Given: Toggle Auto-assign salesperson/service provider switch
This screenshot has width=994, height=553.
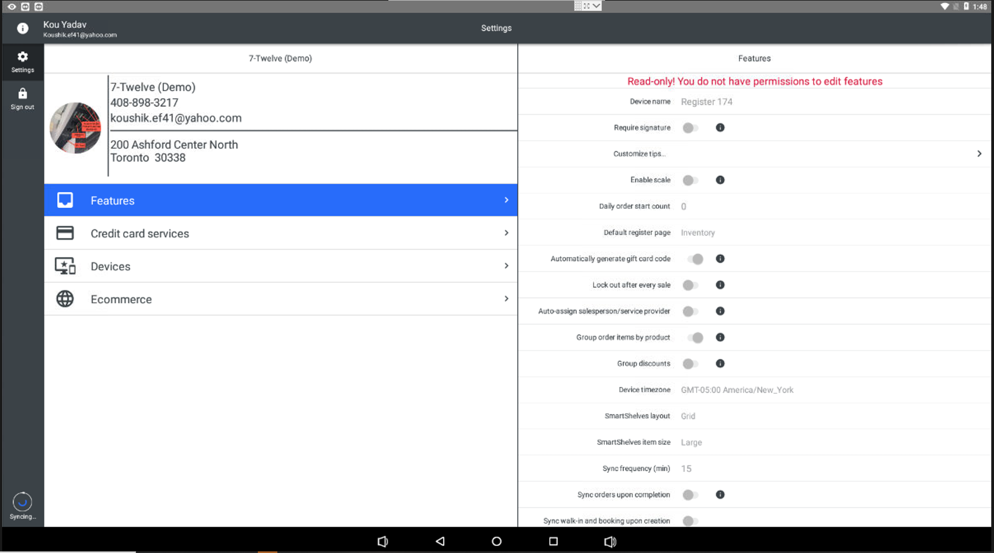Looking at the screenshot, I should pyautogui.click(x=690, y=312).
